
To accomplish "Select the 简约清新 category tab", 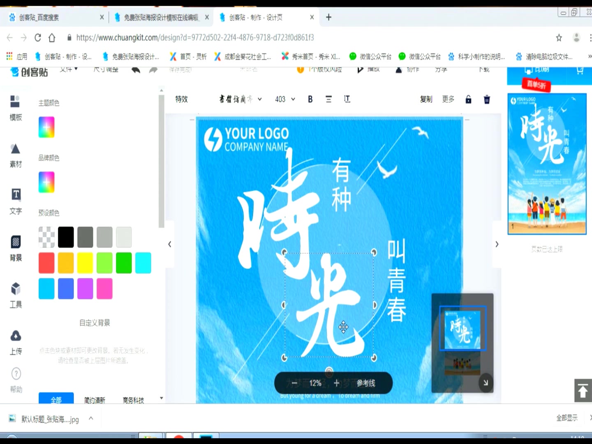I will pos(95,400).
